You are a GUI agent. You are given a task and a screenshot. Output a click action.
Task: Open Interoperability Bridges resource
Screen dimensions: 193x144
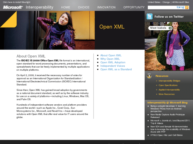click(x=169, y=81)
